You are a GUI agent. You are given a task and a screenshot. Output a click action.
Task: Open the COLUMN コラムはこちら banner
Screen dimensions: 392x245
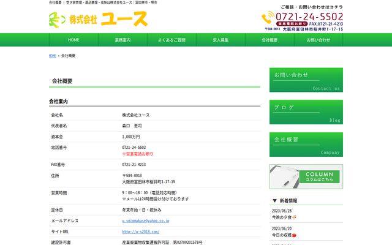click(x=306, y=177)
